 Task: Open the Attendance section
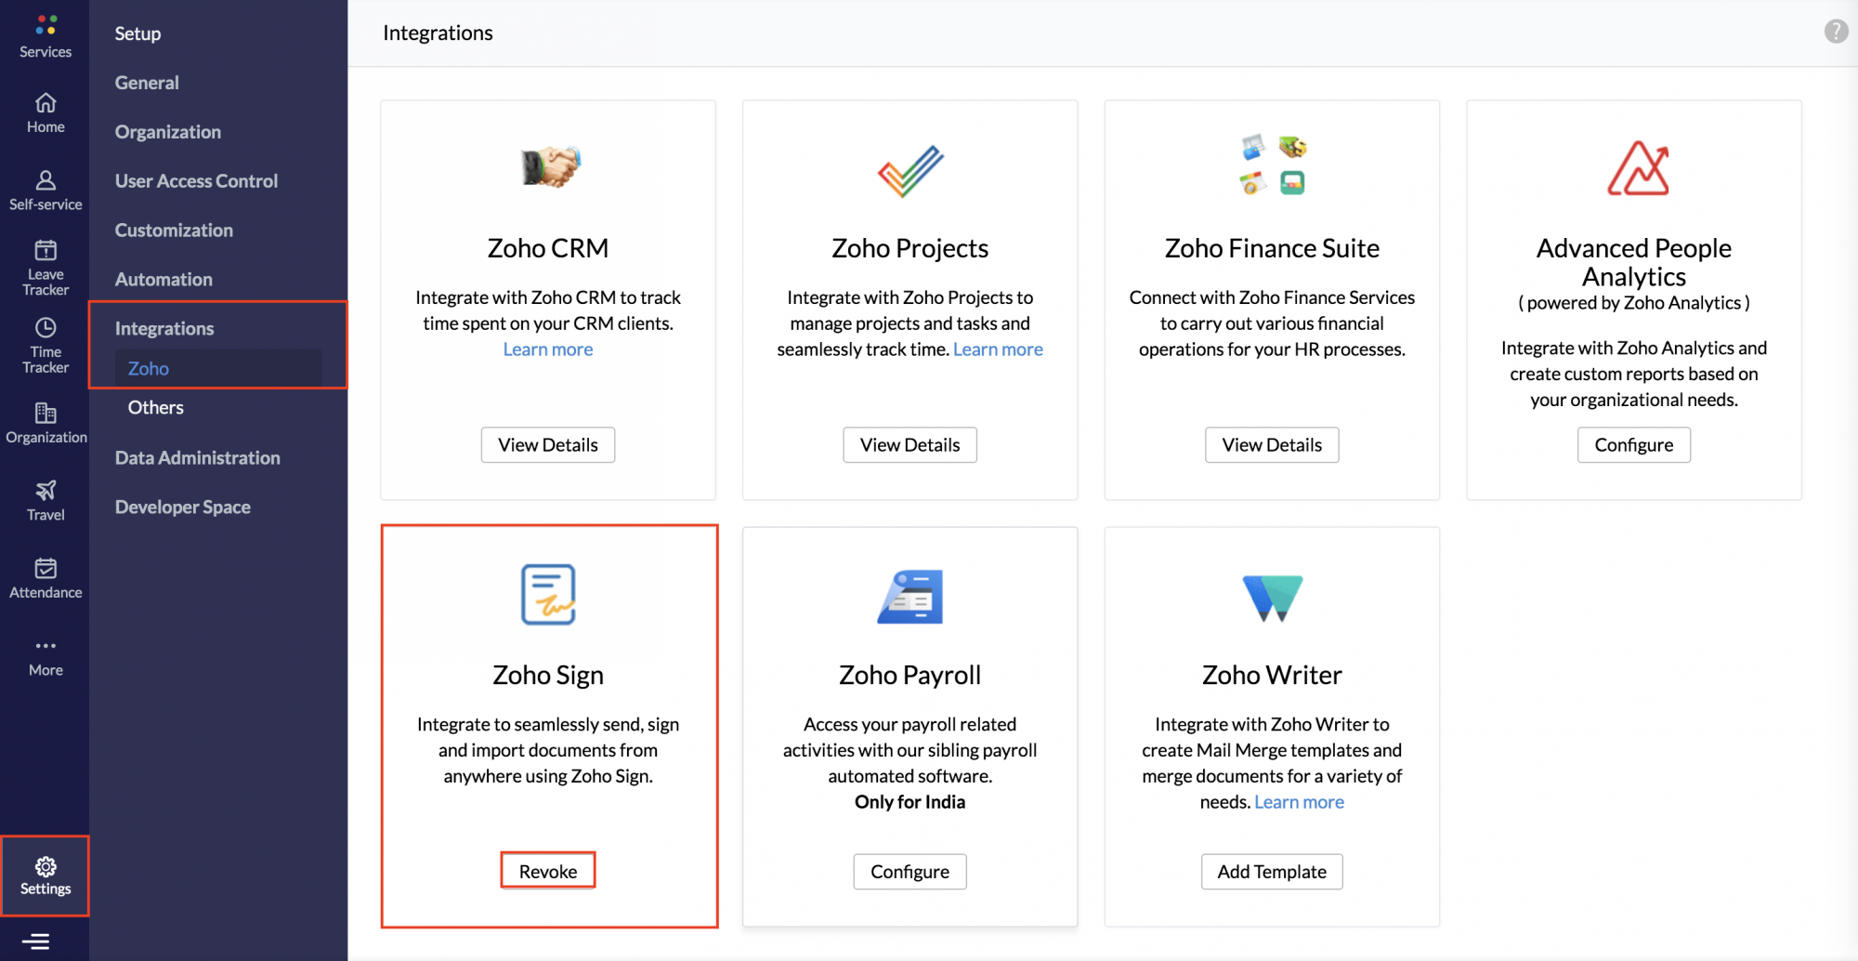pos(44,576)
